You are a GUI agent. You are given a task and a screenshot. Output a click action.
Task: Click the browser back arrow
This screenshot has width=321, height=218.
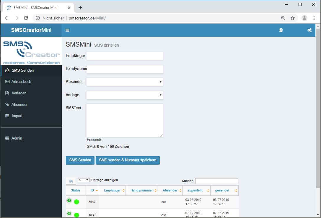[x=7, y=18]
